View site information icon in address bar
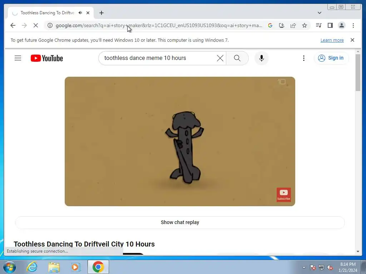 click(x=50, y=25)
